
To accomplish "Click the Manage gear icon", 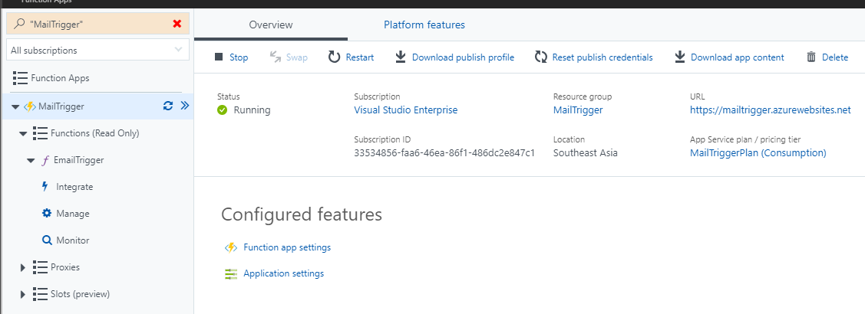I will [47, 213].
